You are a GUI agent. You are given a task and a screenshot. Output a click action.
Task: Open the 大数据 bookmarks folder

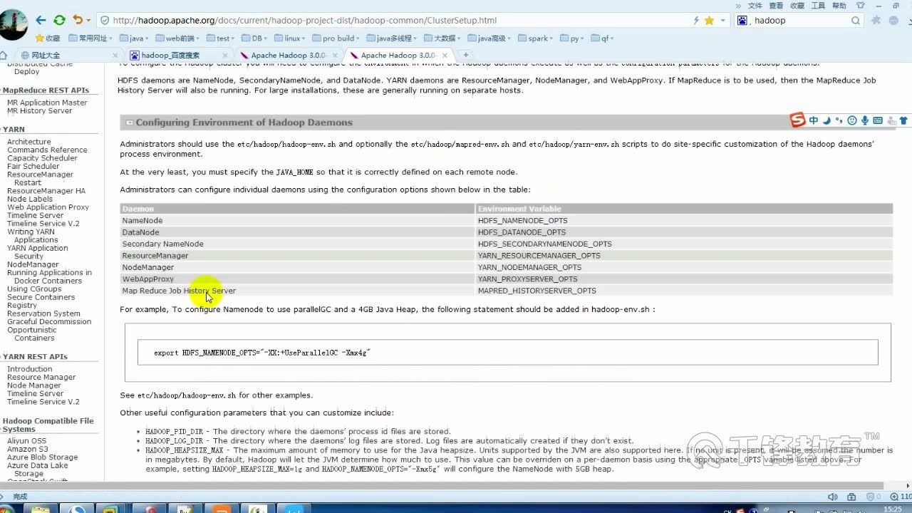[443, 38]
